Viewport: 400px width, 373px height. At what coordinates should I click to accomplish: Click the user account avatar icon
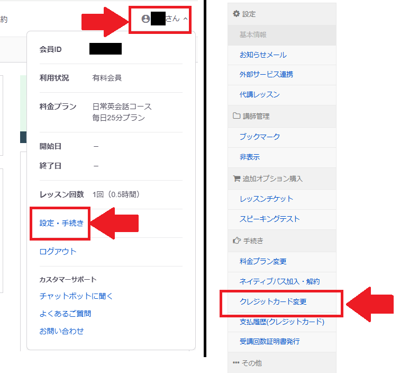coord(146,19)
